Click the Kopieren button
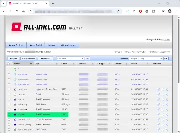 click(x=45, y=58)
